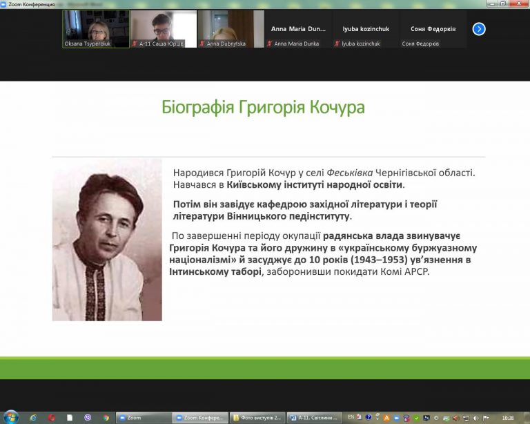Launch Internet Explorer from the taskbar
The height and width of the screenshot is (424, 530).
point(33,418)
